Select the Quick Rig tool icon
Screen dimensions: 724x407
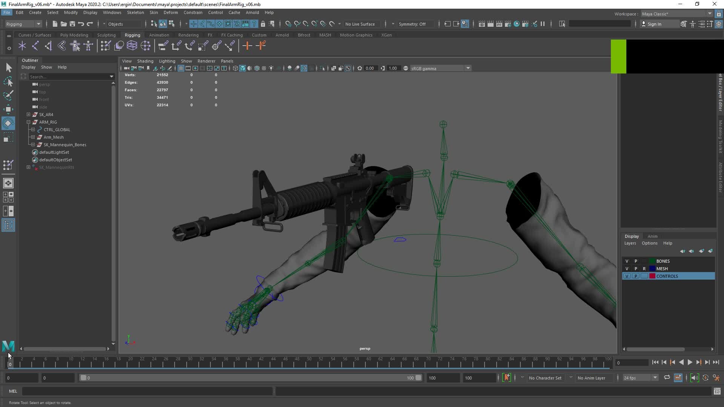[x=88, y=46]
